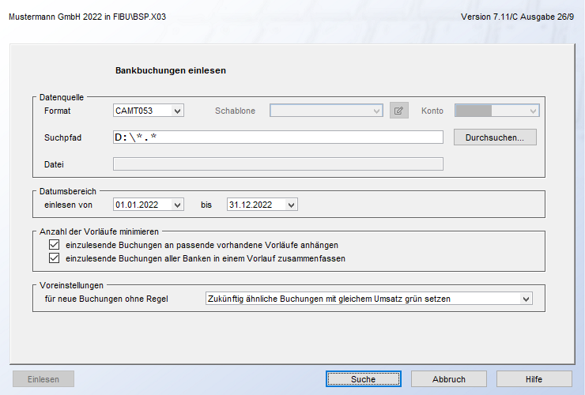This screenshot has width=585, height=395.
Task: Click the CAMT053 text in the Format box
Action: [134, 111]
